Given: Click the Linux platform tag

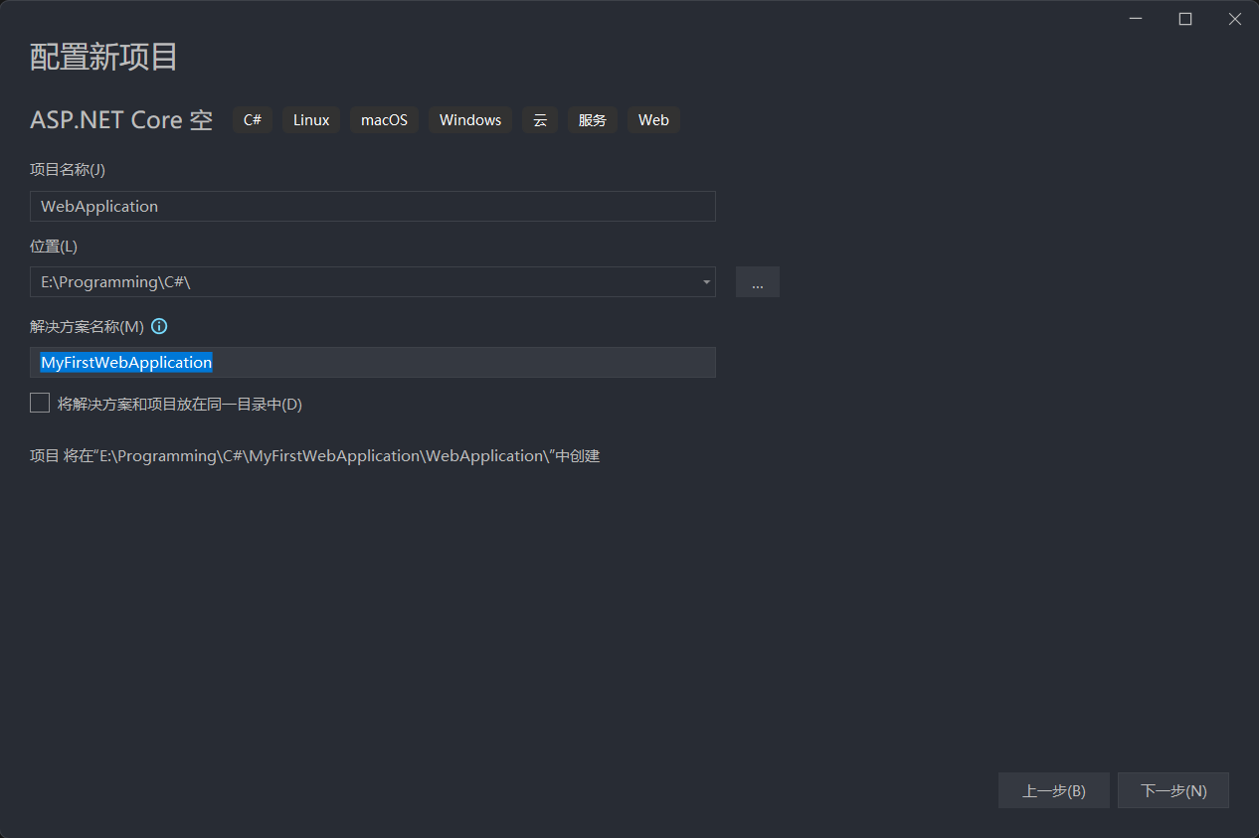Looking at the screenshot, I should click(311, 120).
